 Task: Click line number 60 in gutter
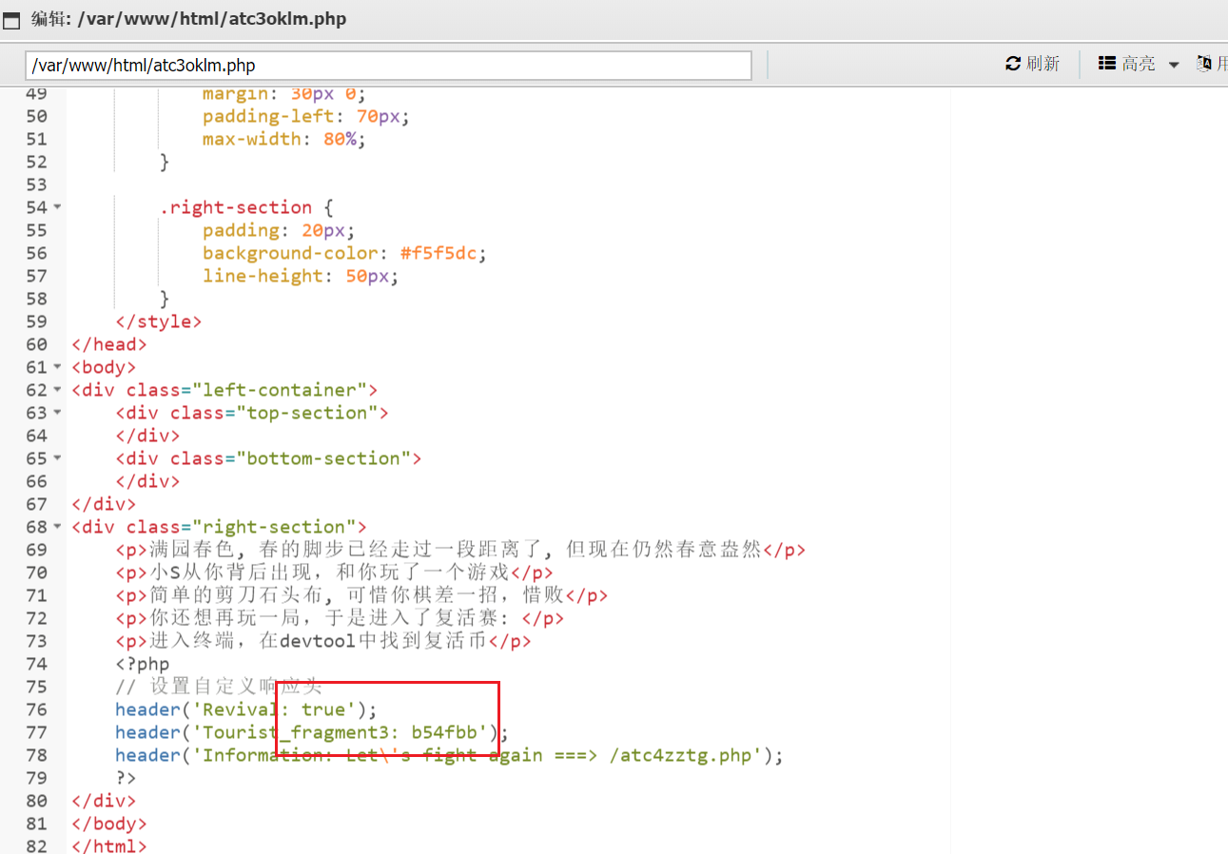[36, 344]
